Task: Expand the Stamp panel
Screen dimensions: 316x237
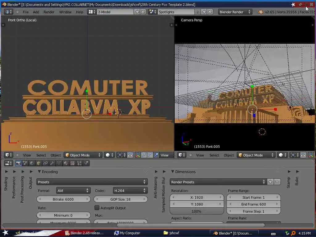Action: point(289,172)
